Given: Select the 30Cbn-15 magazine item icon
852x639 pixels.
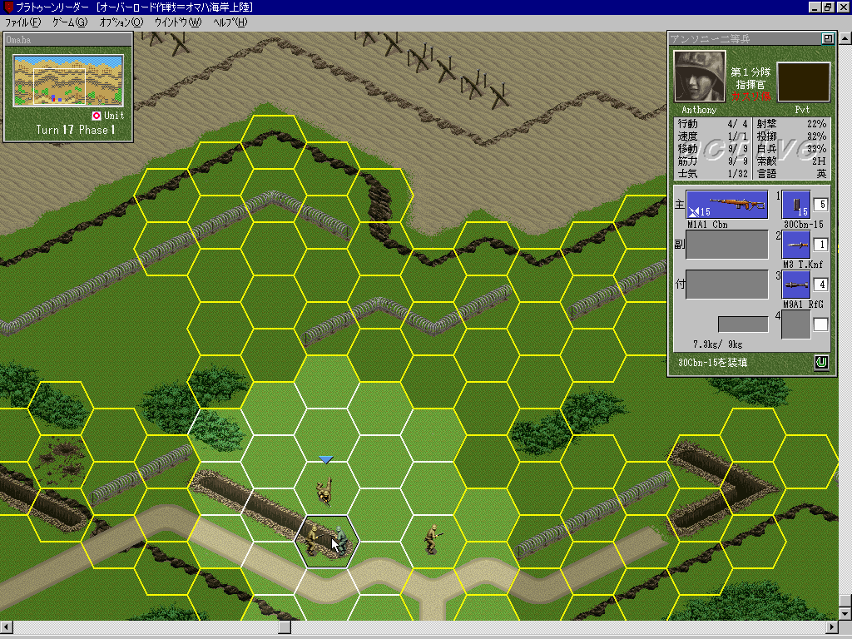Looking at the screenshot, I should [796, 205].
